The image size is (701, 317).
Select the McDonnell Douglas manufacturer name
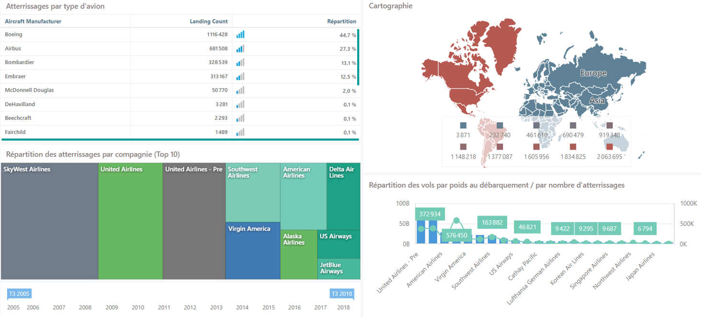(29, 90)
